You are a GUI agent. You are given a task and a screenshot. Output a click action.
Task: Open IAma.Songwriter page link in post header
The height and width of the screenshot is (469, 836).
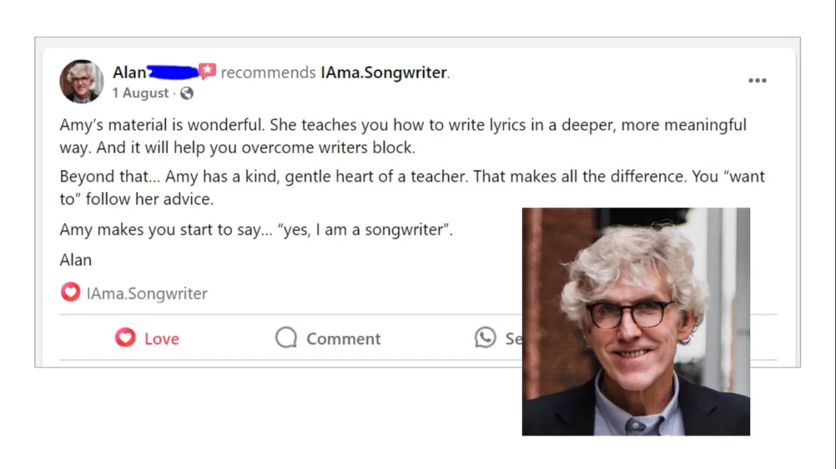click(385, 72)
